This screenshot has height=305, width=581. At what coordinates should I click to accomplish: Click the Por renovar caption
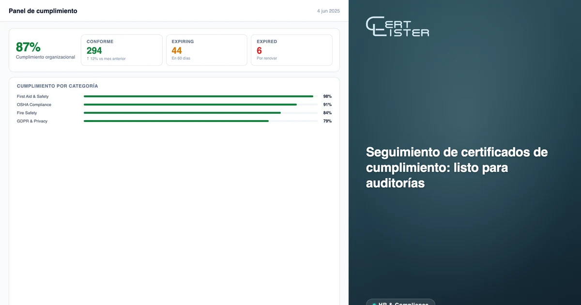point(267,59)
